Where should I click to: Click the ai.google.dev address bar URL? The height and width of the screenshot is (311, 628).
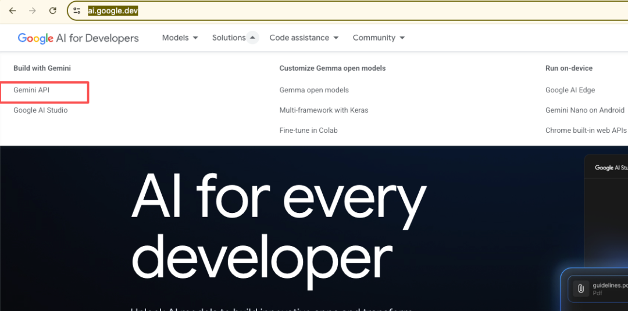[x=113, y=11]
